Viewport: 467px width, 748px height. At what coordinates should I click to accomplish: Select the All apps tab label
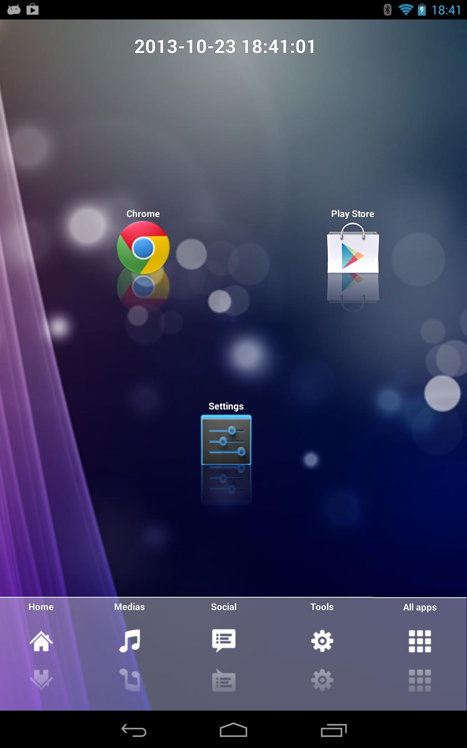point(420,607)
